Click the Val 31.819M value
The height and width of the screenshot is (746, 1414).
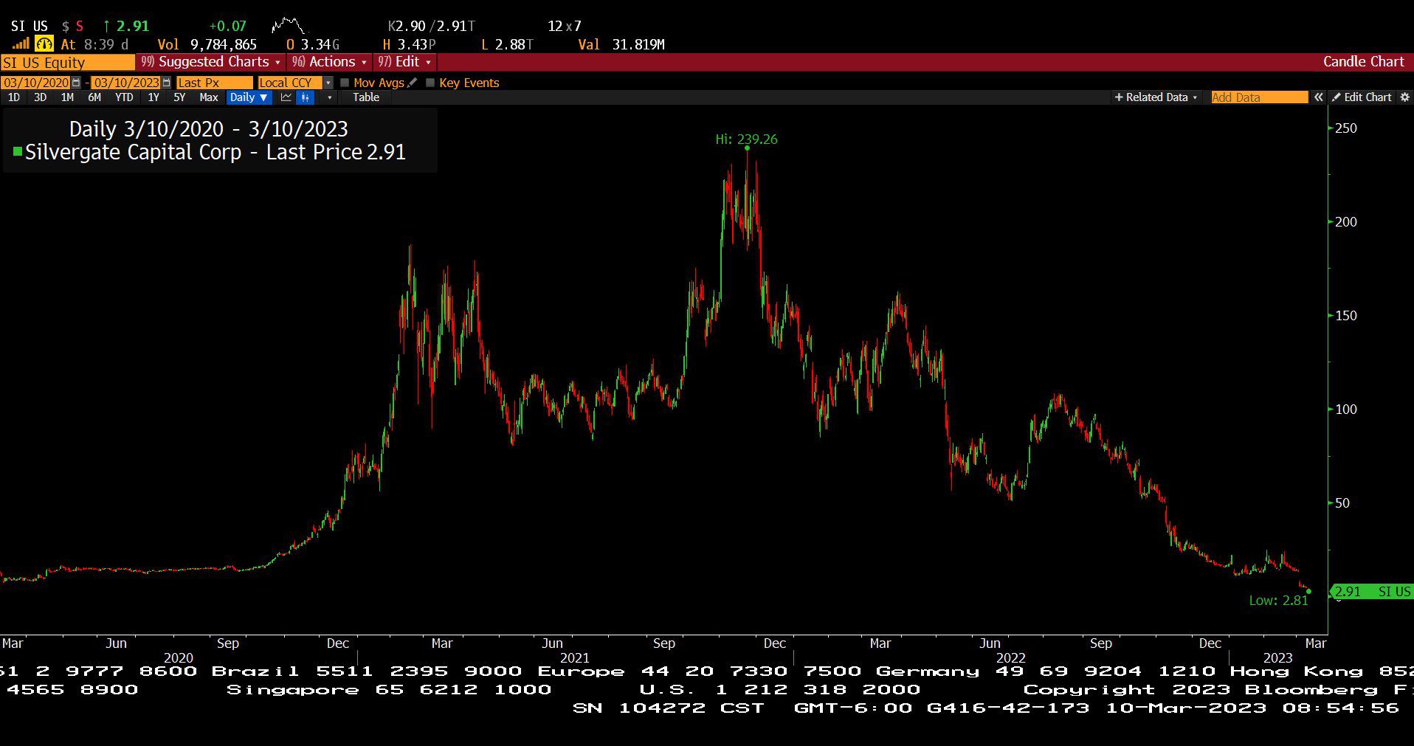[621, 45]
